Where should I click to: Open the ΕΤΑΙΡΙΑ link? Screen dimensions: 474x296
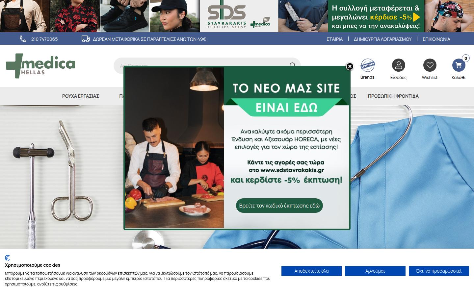coord(334,39)
